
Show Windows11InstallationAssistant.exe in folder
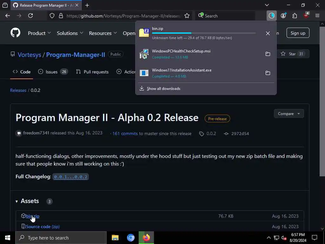268,73
